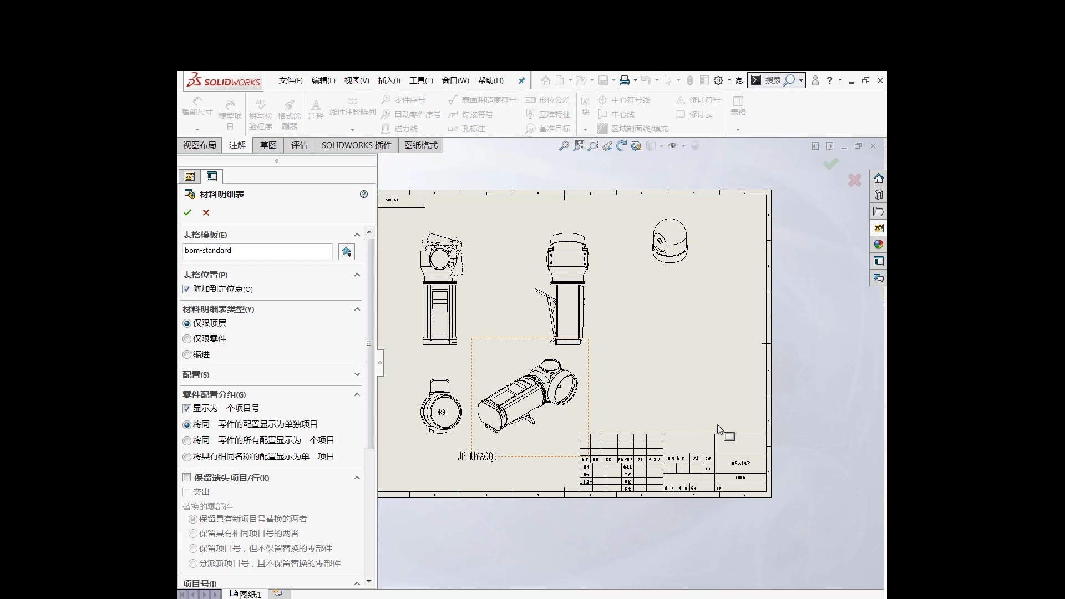The height and width of the screenshot is (599, 1065).
Task: Expand the 配置(S) section
Action: 357,375
